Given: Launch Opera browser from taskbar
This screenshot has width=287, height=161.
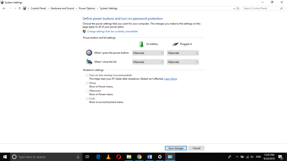Looking at the screenshot, I should (119, 157).
